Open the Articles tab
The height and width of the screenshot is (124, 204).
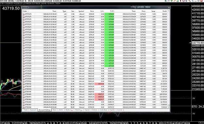pyautogui.click(x=95, y=110)
